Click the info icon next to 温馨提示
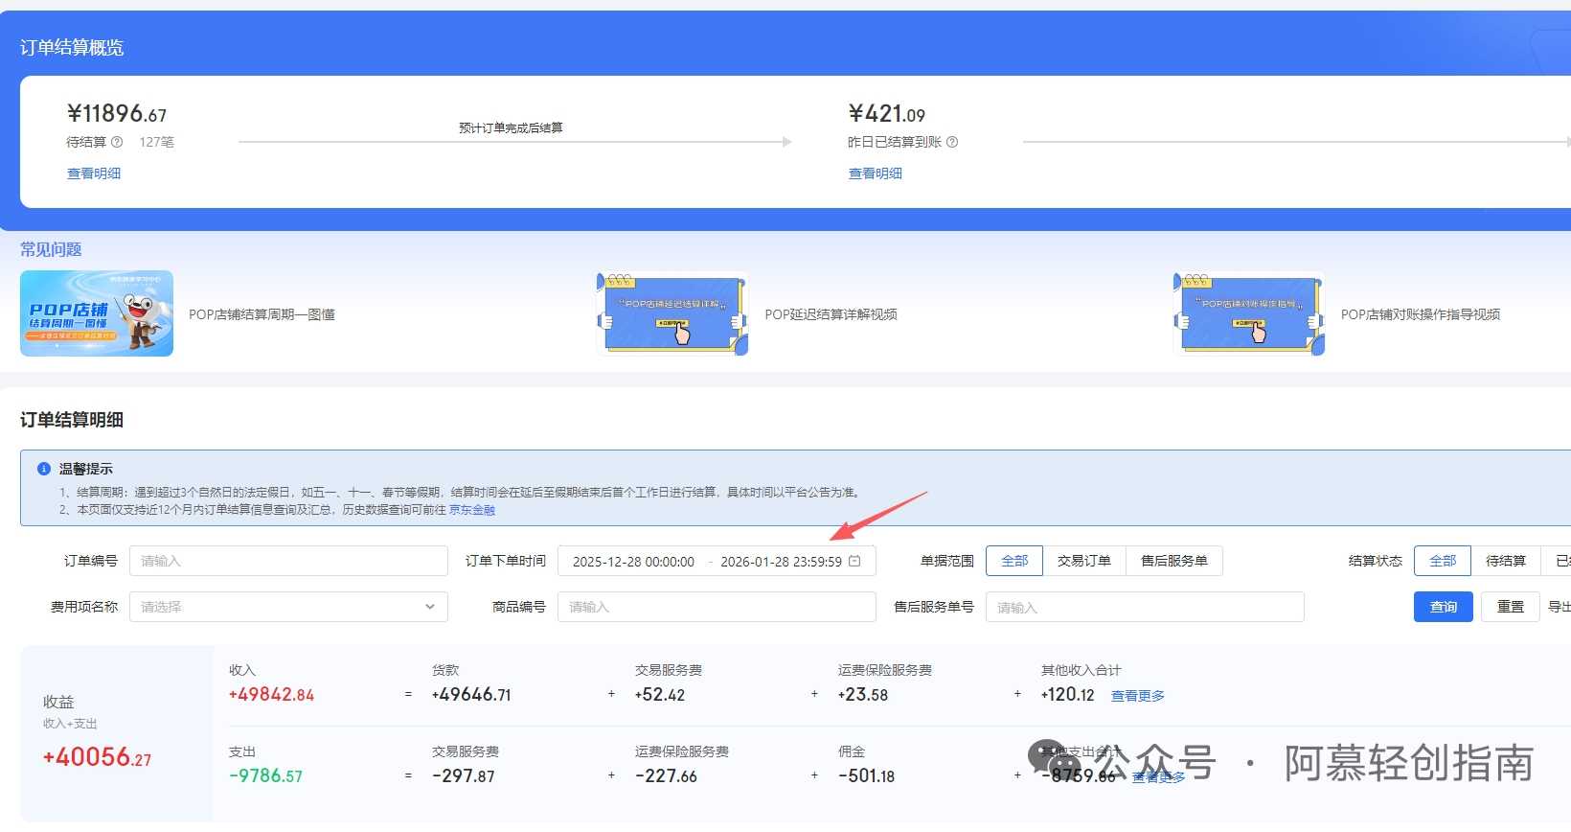Image resolution: width=1571 pixels, height=832 pixels. (43, 469)
